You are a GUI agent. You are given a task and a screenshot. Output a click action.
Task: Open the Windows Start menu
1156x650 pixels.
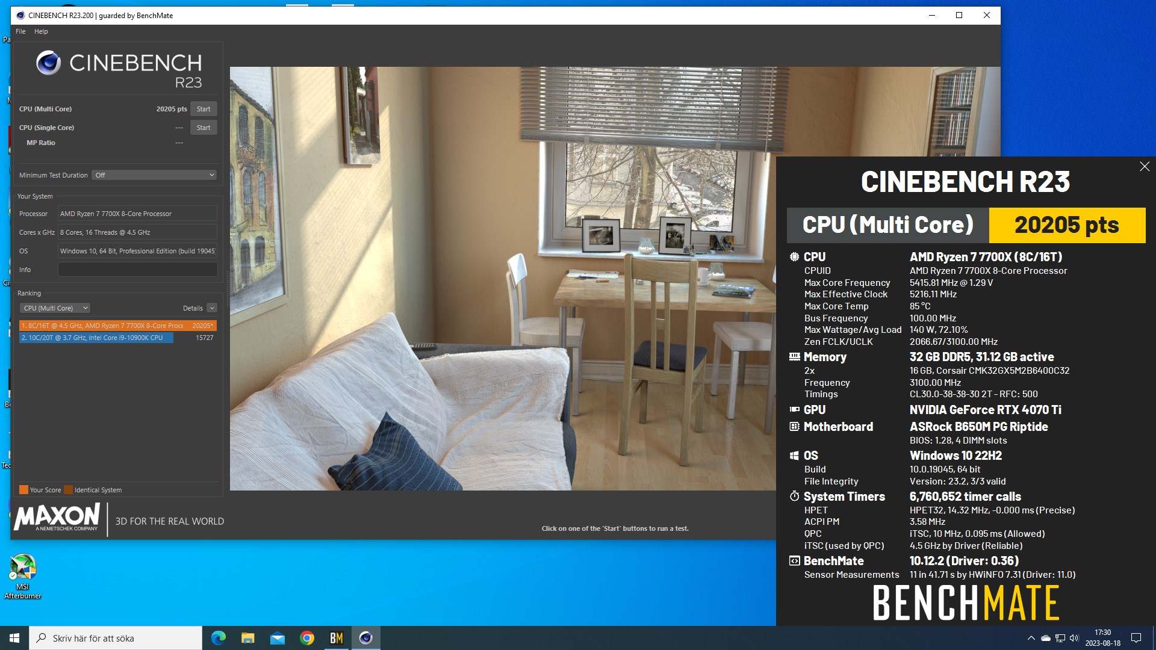coord(14,638)
